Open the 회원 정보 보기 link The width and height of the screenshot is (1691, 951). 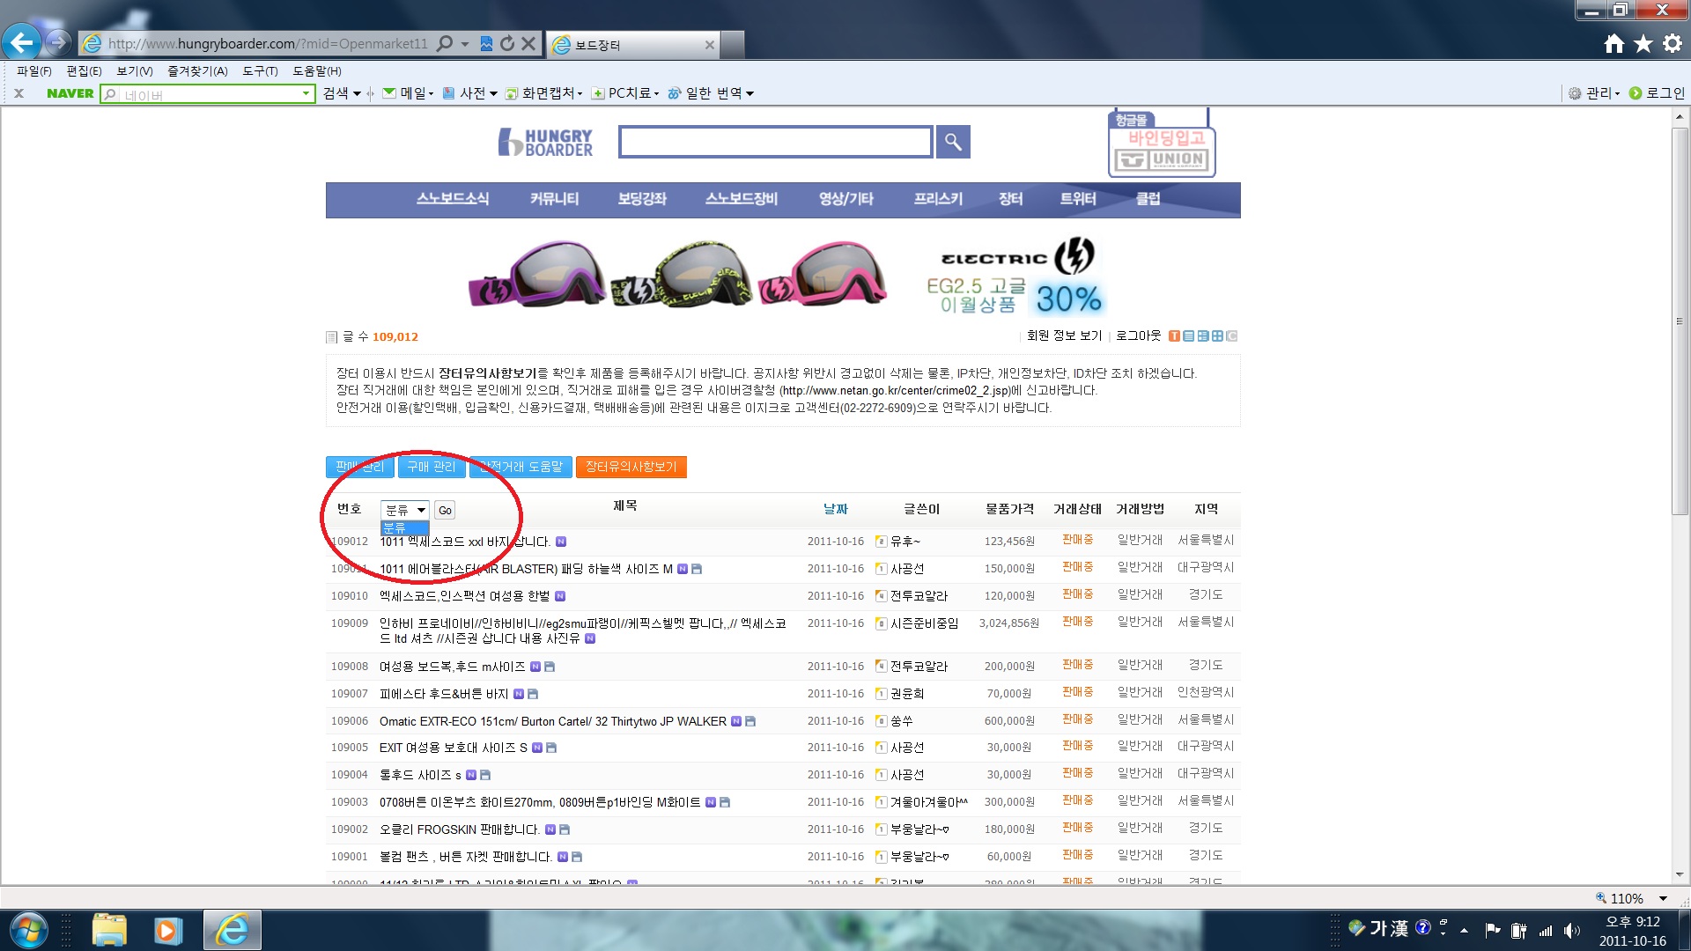tap(1064, 336)
